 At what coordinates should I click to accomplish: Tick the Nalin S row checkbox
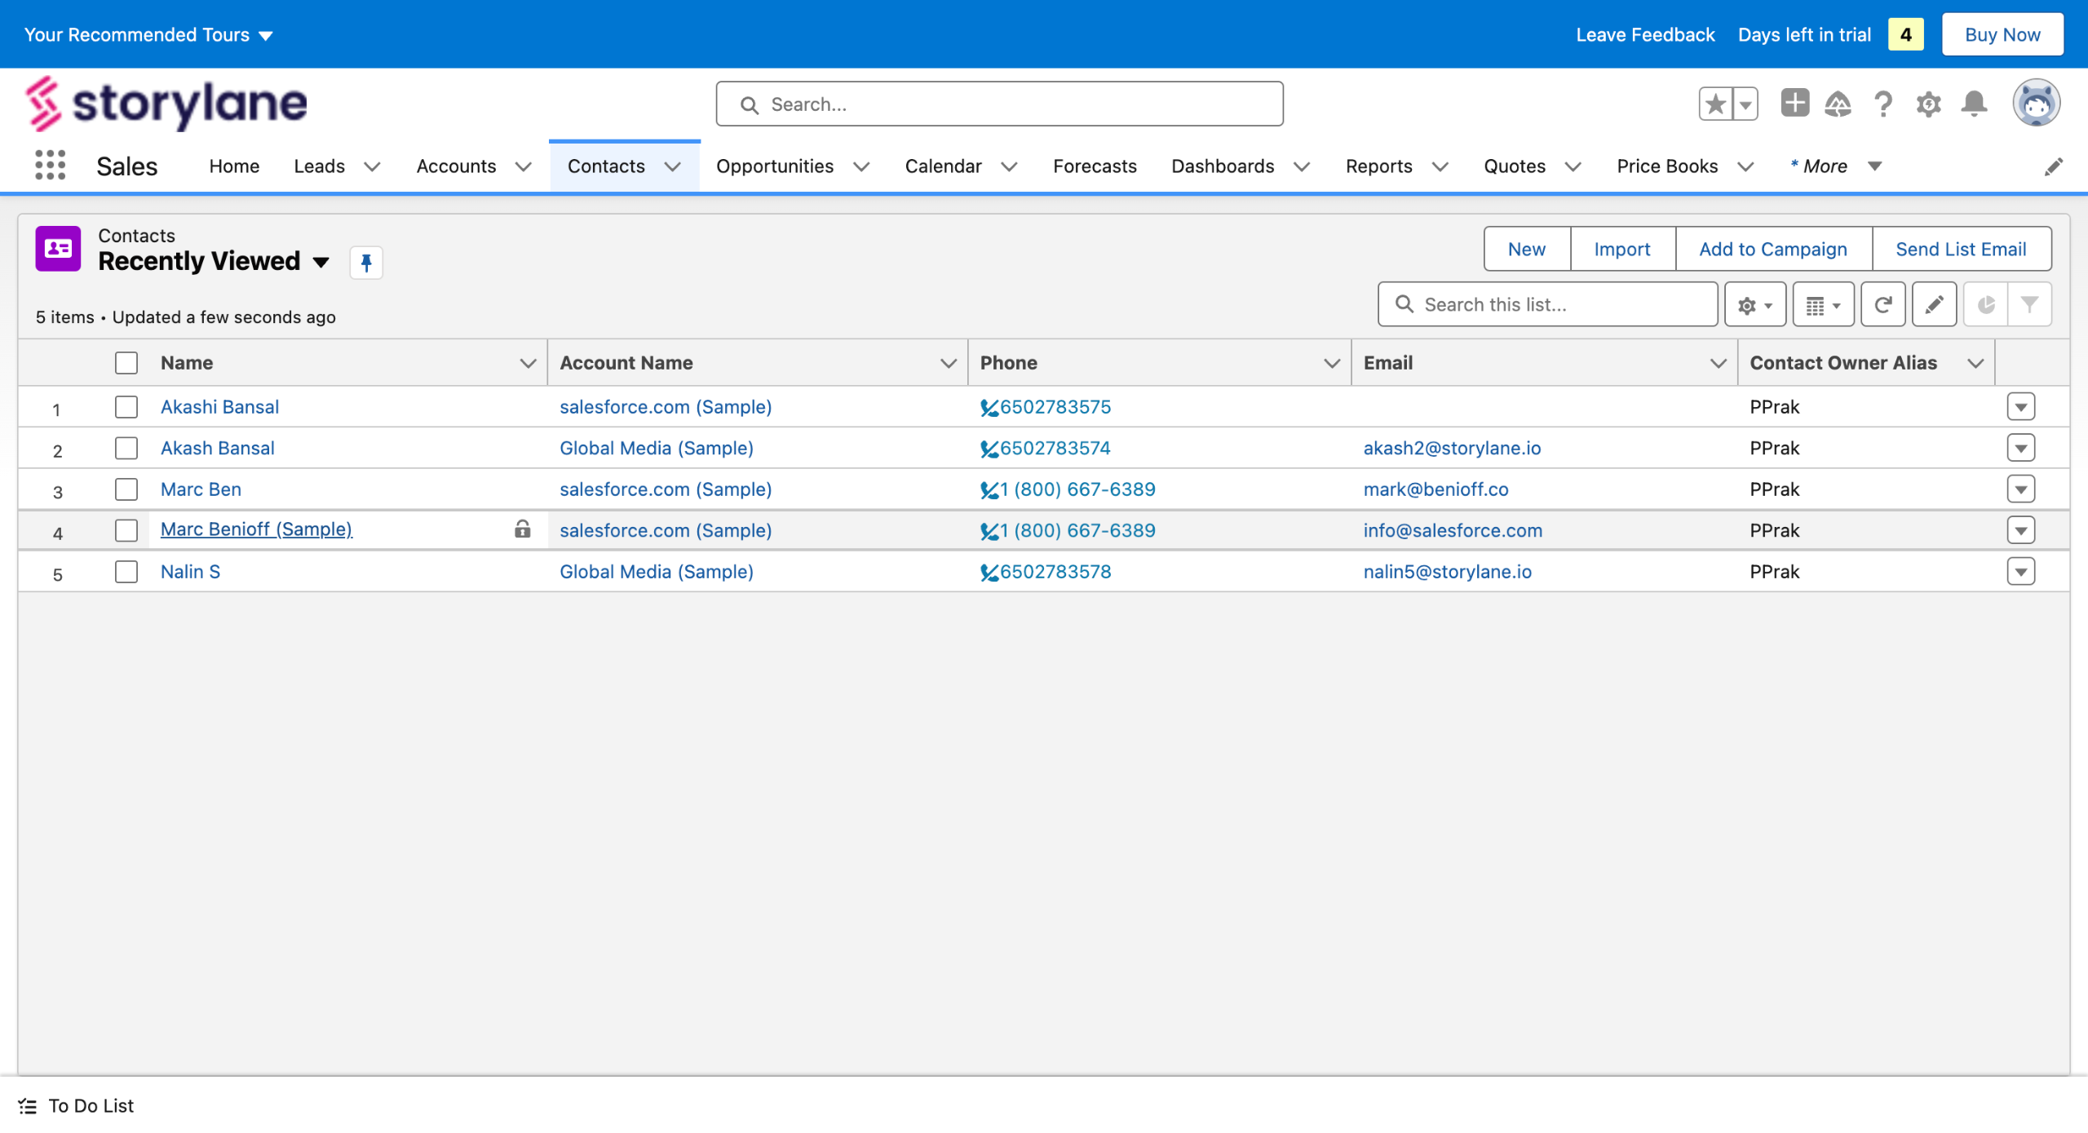[x=126, y=572]
